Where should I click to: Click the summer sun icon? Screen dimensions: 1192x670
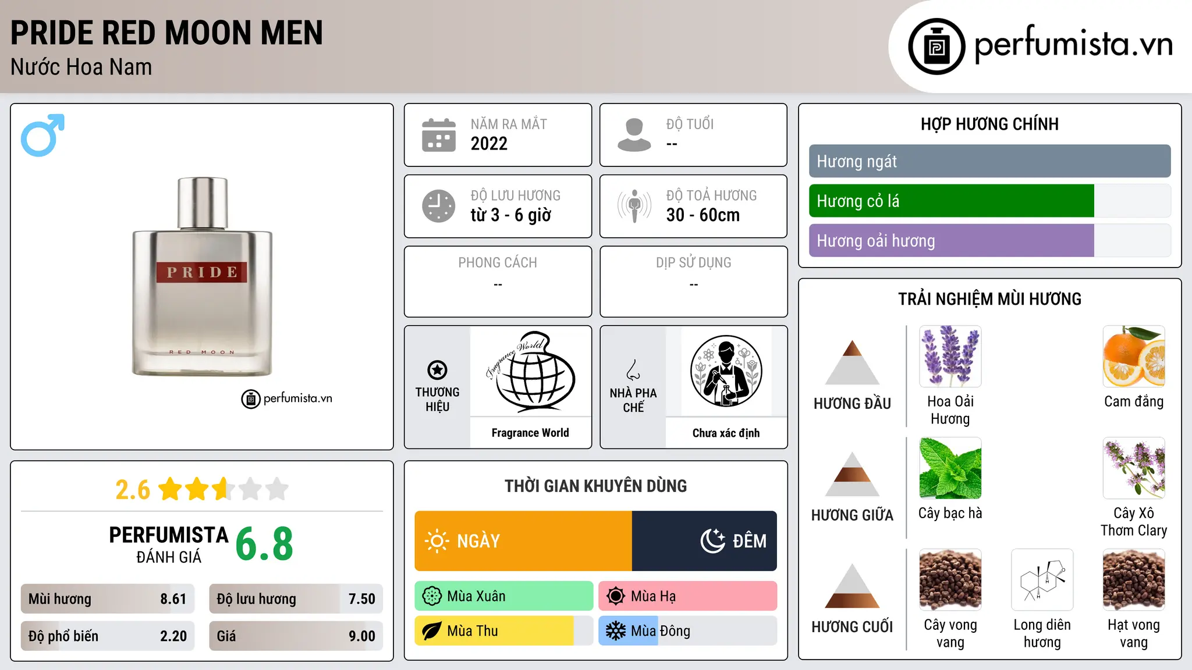(616, 596)
